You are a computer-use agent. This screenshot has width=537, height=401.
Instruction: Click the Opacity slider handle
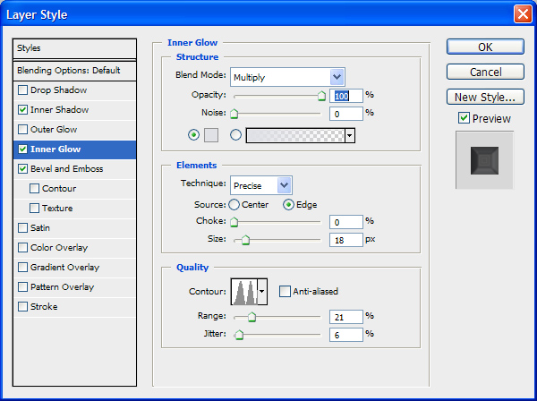(320, 96)
